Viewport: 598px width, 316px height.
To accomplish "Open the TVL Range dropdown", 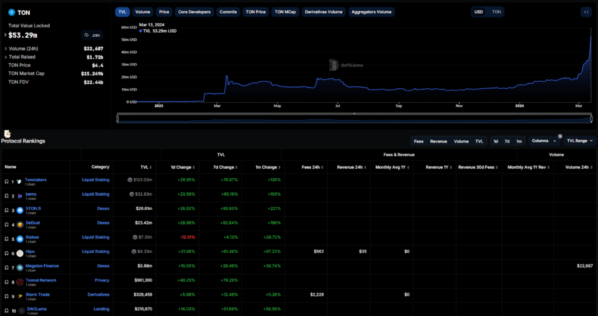I will coord(580,141).
